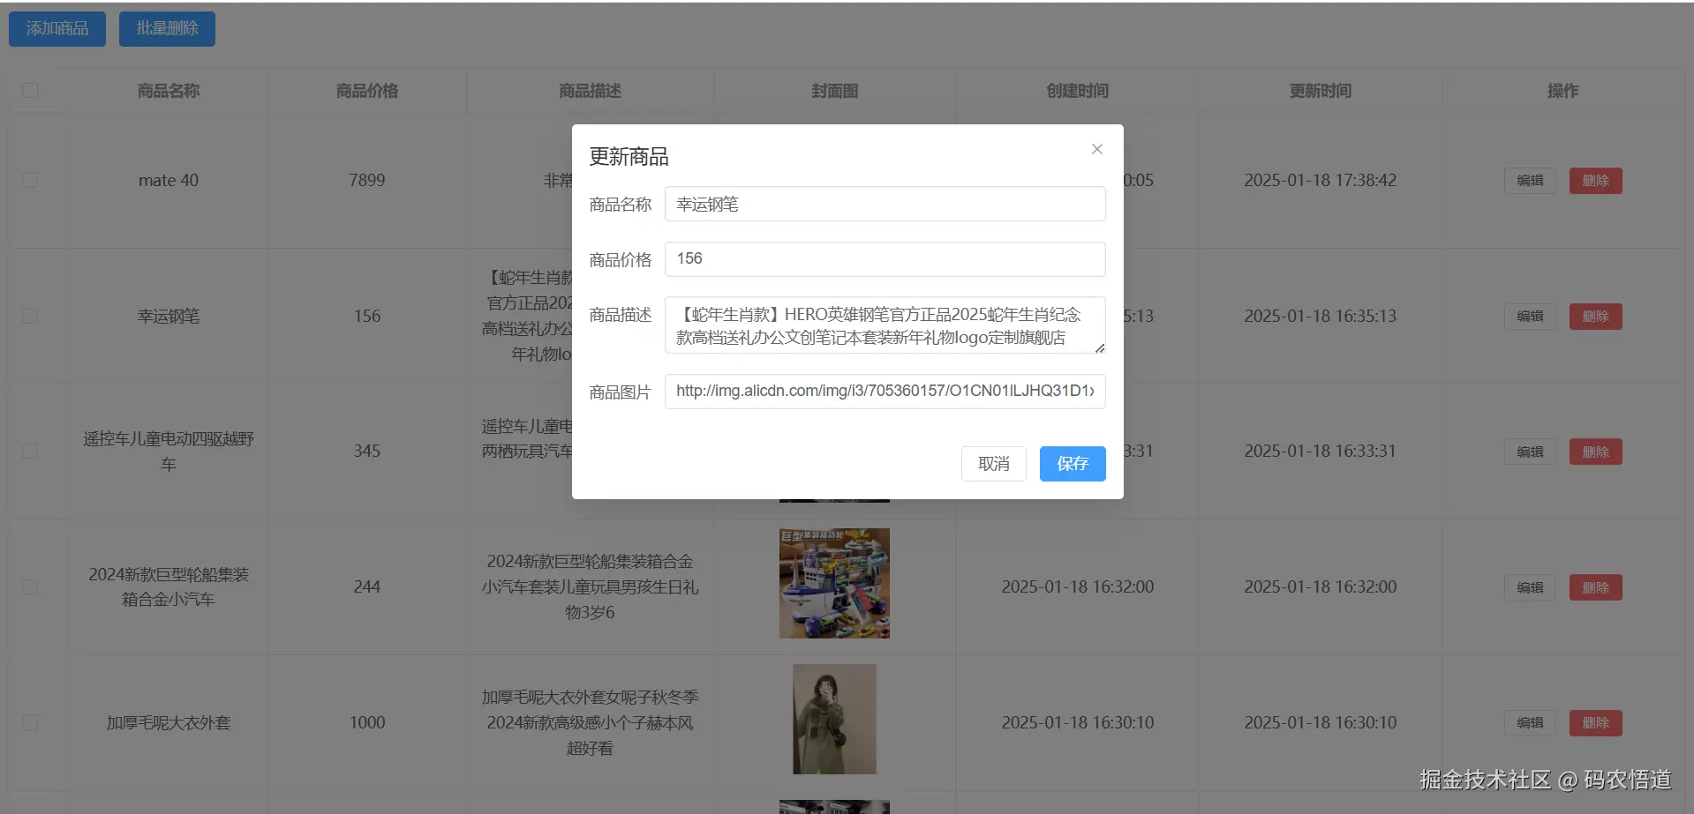Screen dimensions: 1694x814
Task: Click 删除 for the mate 40 row
Action: (x=1595, y=181)
